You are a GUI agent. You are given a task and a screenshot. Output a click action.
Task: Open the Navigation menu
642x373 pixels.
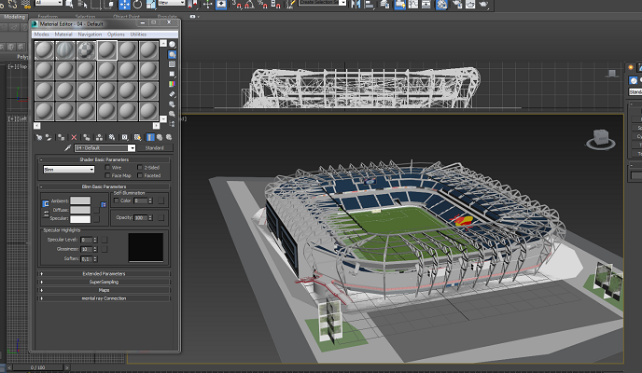tap(90, 35)
